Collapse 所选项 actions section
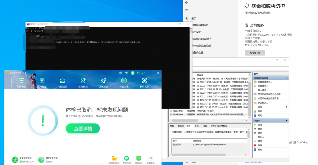318x165 pixels. 287,121
